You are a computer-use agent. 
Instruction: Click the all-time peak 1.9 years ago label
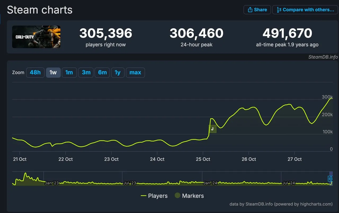click(x=287, y=45)
